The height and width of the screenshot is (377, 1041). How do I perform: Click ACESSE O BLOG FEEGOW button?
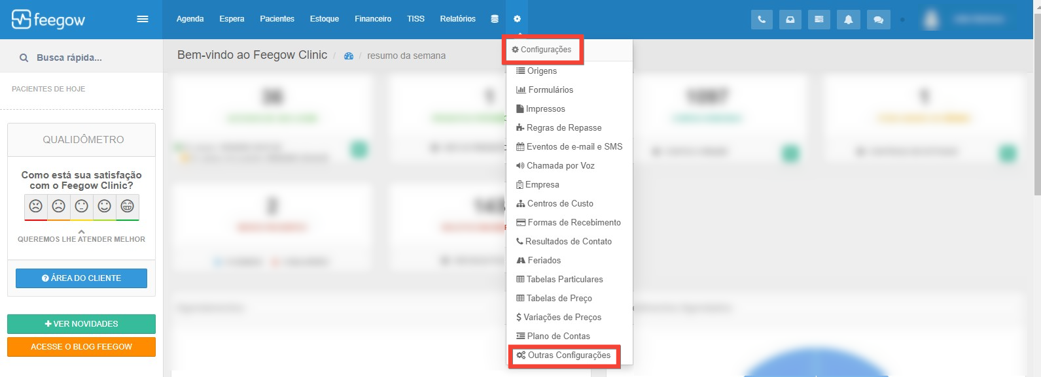click(x=81, y=347)
